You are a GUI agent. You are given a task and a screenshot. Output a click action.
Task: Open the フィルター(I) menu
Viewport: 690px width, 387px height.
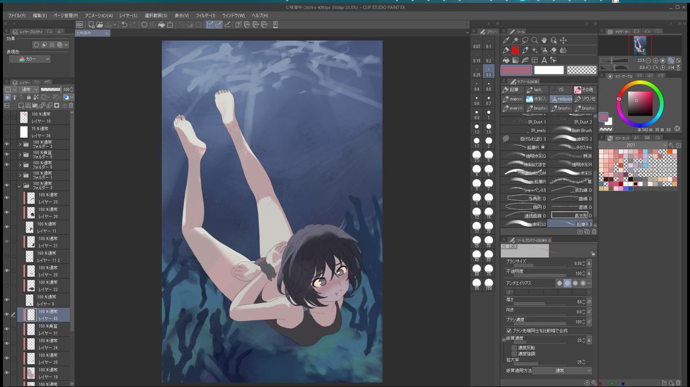click(205, 15)
